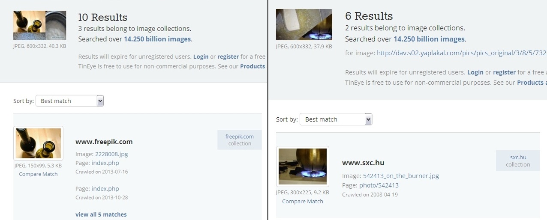
Task: Click Products link in left panel
Action: coord(252,66)
